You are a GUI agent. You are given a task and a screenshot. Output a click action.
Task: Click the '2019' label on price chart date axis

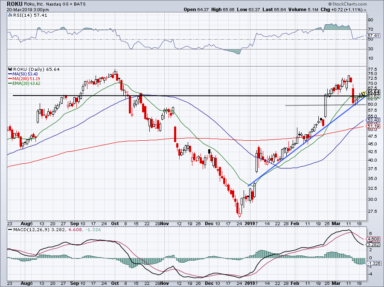[x=250, y=223]
